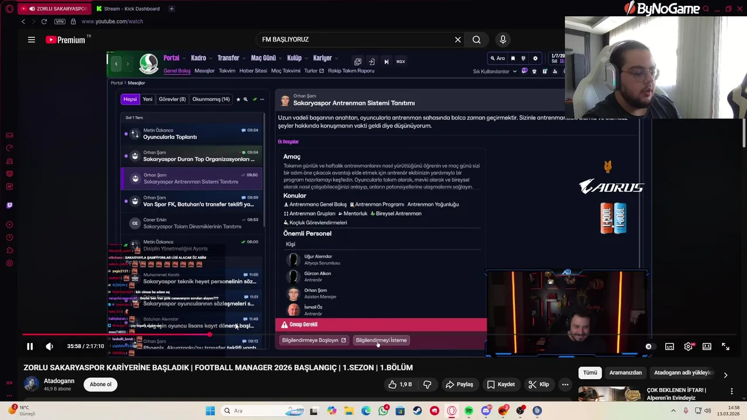The width and height of the screenshot is (747, 420).
Task: Open Mesajlar submenu item
Action: (x=204, y=71)
